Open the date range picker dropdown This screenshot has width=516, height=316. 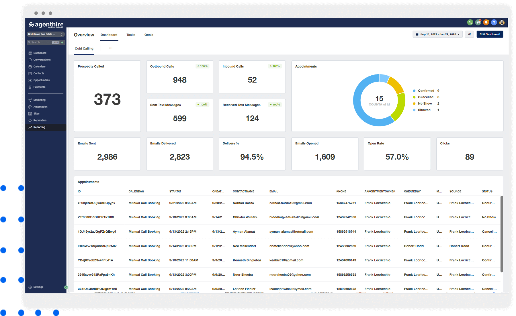(x=437, y=34)
